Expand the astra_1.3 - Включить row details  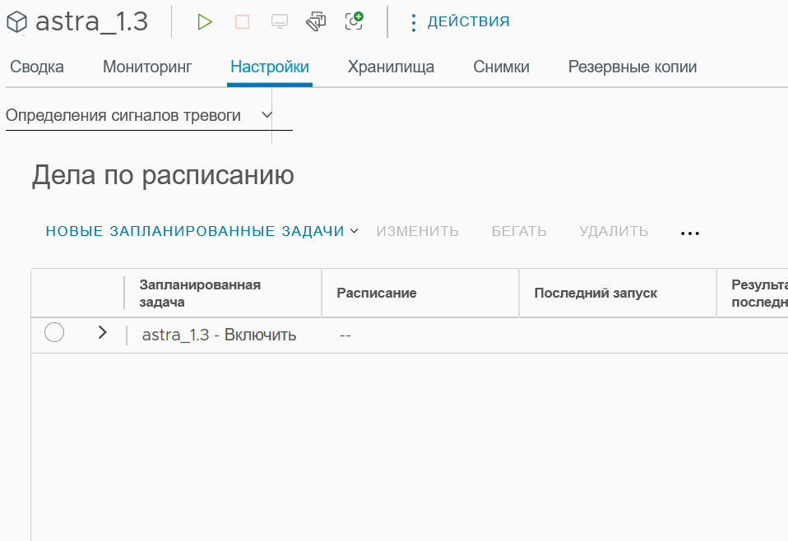pos(103,332)
